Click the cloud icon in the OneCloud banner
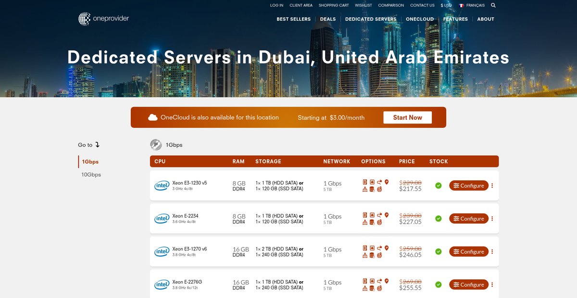The image size is (577, 298). [x=153, y=117]
